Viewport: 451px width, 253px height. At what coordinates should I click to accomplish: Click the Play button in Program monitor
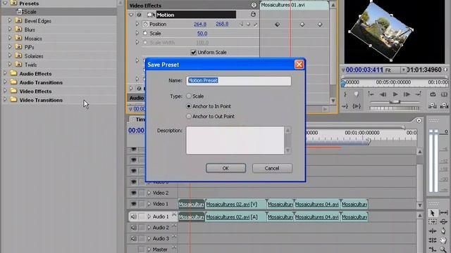click(x=395, y=94)
